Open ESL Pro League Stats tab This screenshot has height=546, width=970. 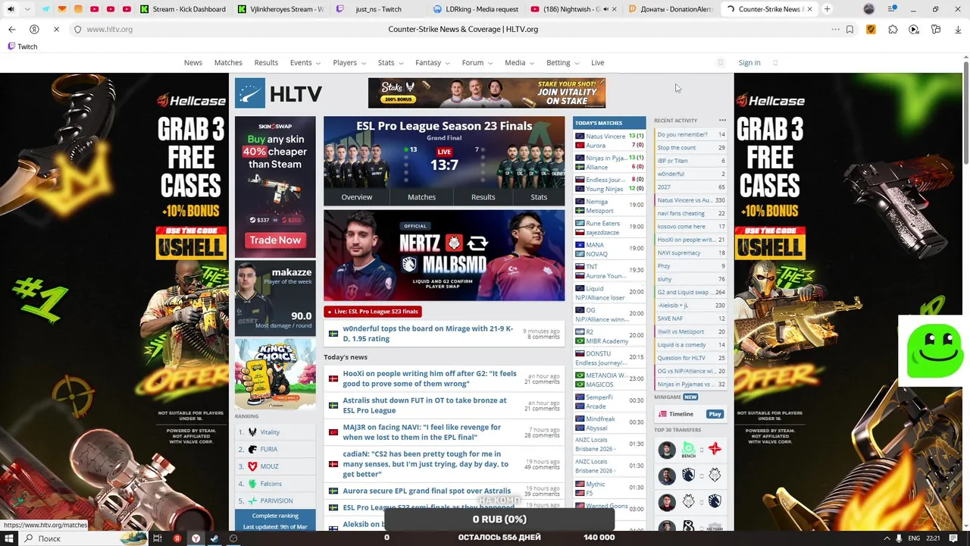pyautogui.click(x=539, y=197)
